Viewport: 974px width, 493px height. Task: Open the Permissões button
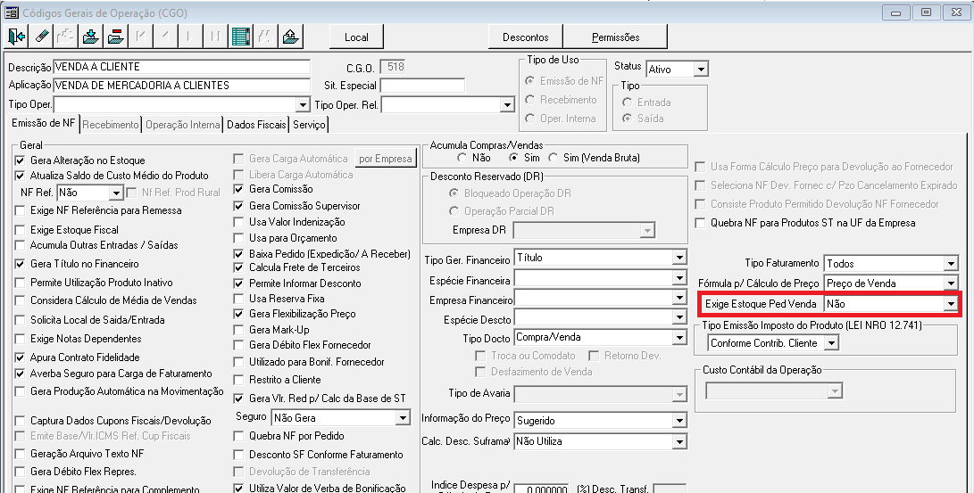[x=616, y=37]
